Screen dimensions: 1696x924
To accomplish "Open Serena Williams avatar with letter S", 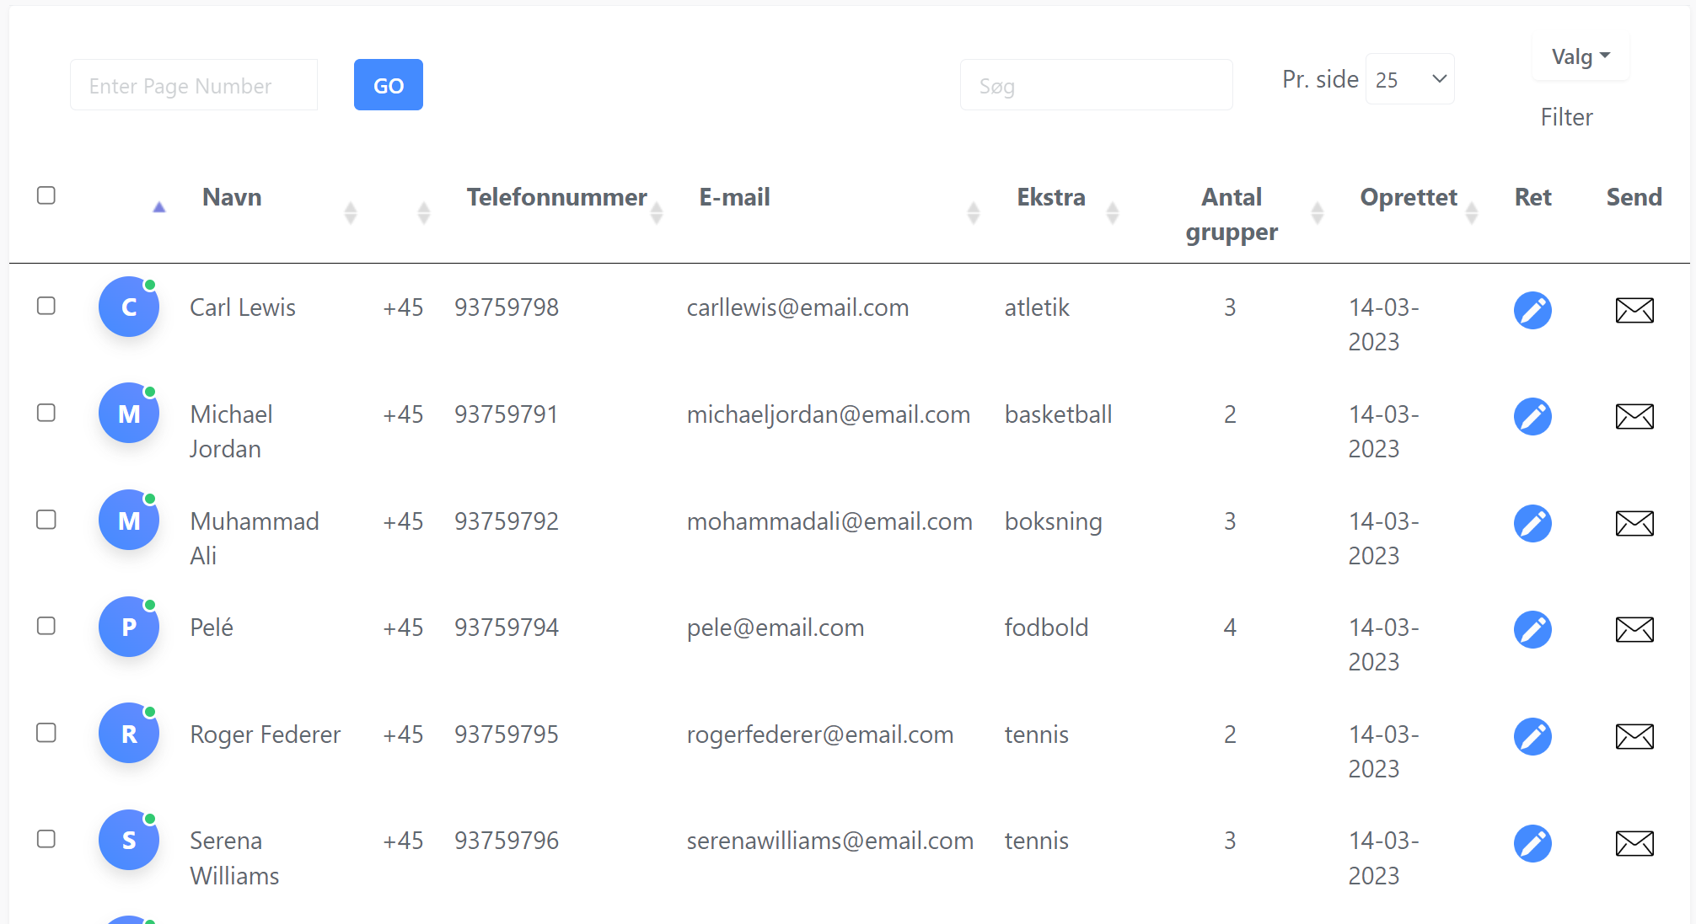I will tap(129, 840).
